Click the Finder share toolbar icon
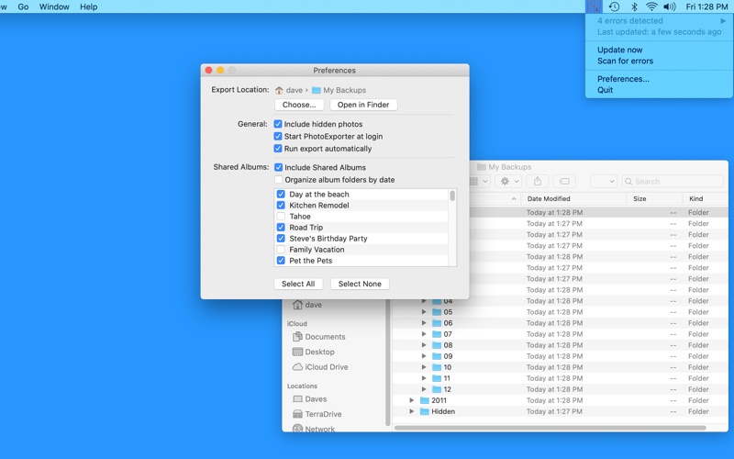This screenshot has height=459, width=734. click(x=538, y=181)
